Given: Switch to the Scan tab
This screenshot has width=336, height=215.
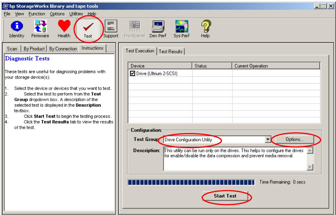Looking at the screenshot, I should point(12,49).
